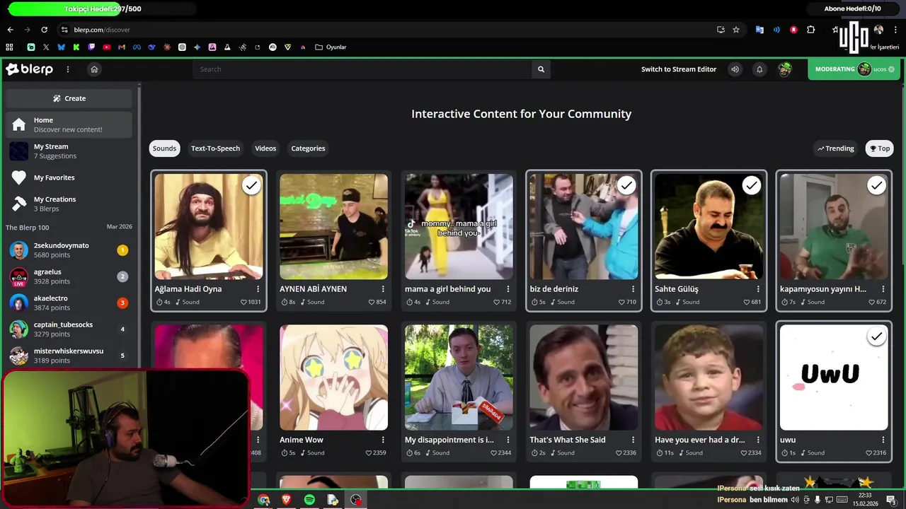Like Anime Wow with heart icon
Viewport: 906px width, 509px height.
tap(369, 452)
